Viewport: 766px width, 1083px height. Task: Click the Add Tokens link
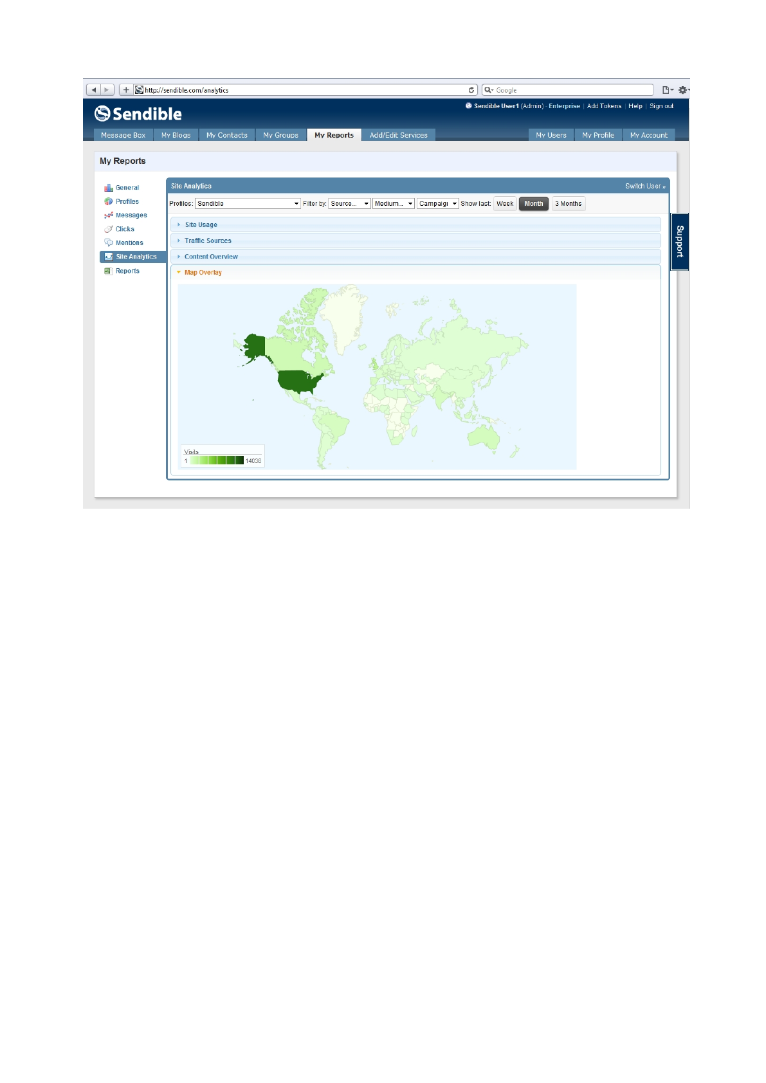tap(605, 106)
